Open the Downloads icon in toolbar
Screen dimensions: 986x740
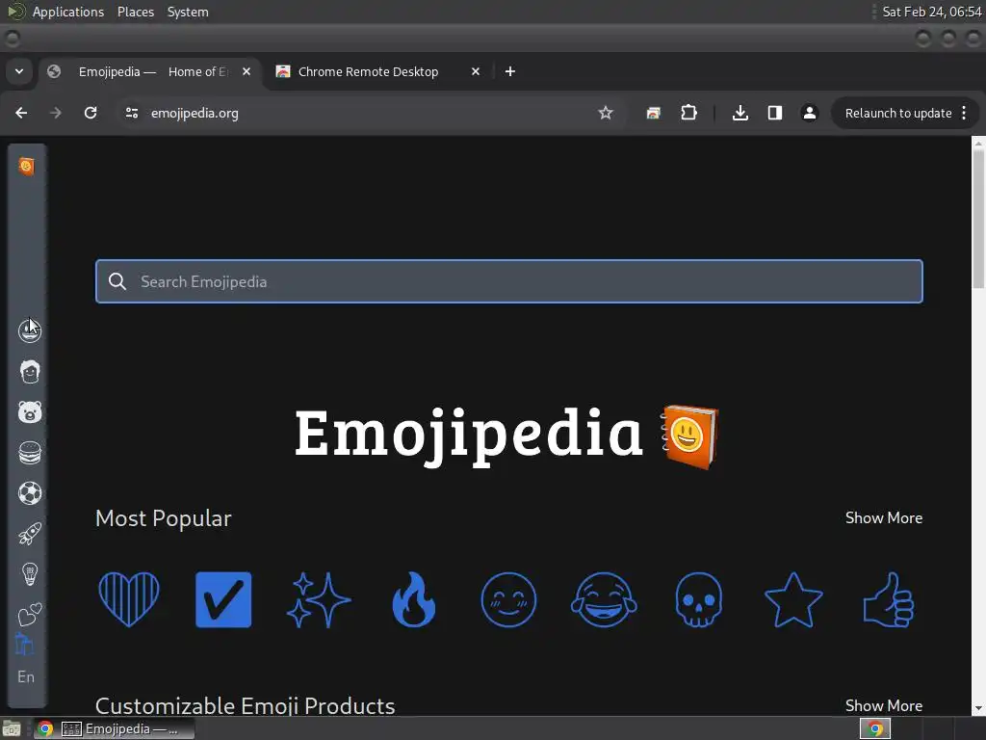click(740, 113)
